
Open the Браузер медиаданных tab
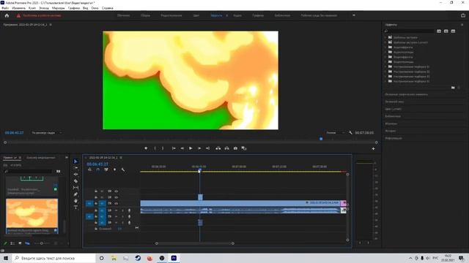tap(41, 158)
